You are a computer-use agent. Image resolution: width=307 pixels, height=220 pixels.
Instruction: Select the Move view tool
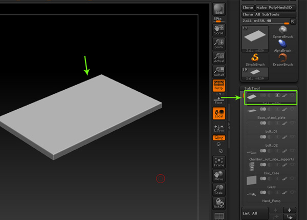click(x=219, y=176)
